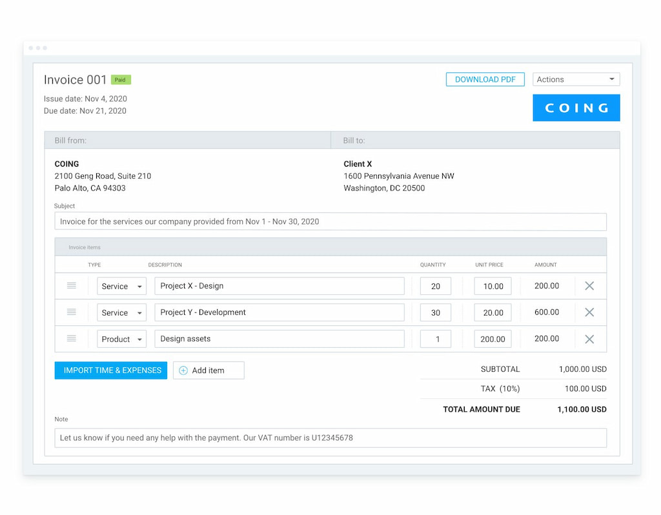The height and width of the screenshot is (515, 661).
Task: Open the Actions dropdown menu
Action: [x=576, y=79]
